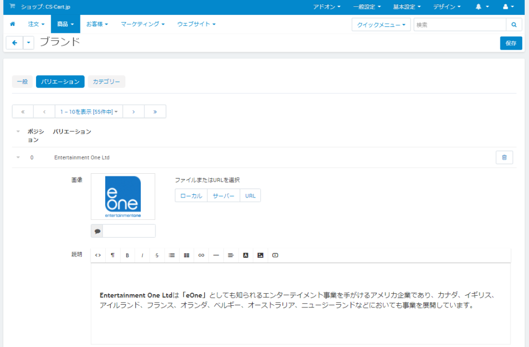Open the 基本設定 dropdown menu

click(x=407, y=6)
